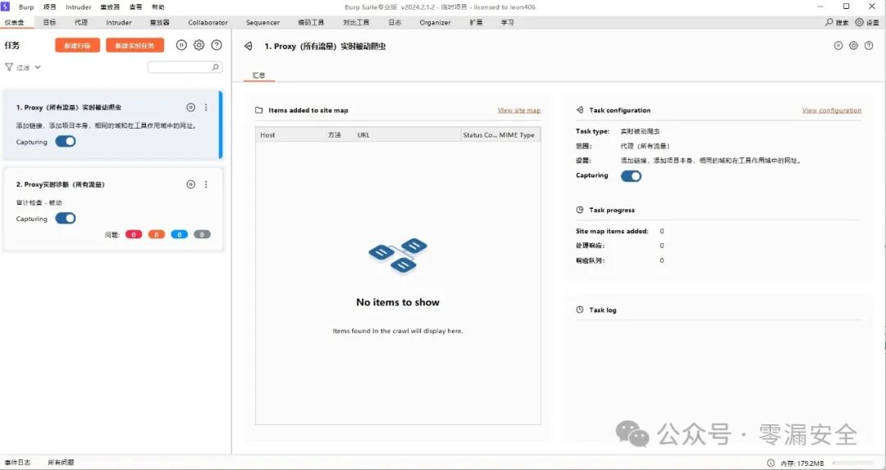Click the 新建实时任务 button
The height and width of the screenshot is (470, 886).
pyautogui.click(x=135, y=46)
